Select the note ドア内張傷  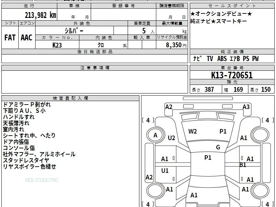[16, 142]
